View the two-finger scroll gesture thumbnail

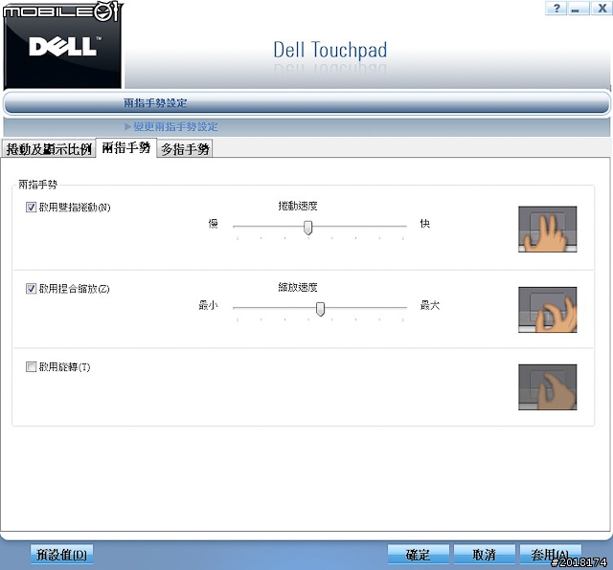tap(547, 230)
